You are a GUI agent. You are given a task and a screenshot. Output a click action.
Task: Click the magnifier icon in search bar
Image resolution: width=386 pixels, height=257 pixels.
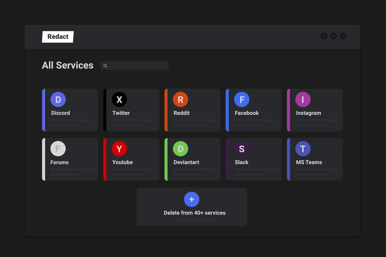(x=105, y=66)
